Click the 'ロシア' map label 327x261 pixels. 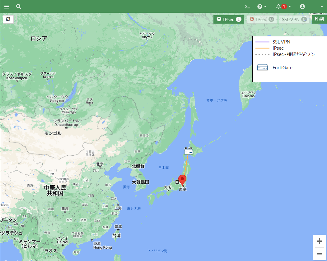click(x=39, y=38)
